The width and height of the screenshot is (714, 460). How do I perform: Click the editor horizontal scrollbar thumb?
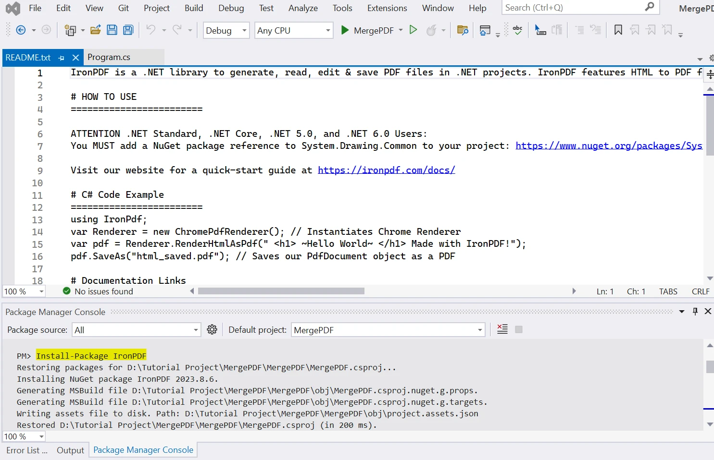coord(281,291)
